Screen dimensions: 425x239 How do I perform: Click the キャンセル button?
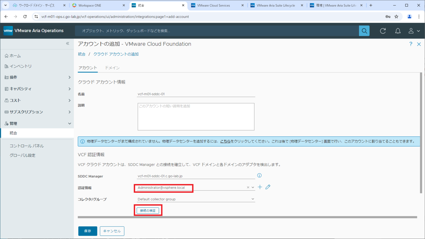click(x=112, y=231)
